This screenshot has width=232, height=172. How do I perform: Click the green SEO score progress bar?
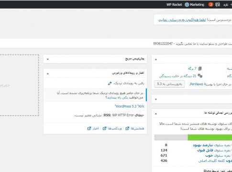(x=210, y=138)
